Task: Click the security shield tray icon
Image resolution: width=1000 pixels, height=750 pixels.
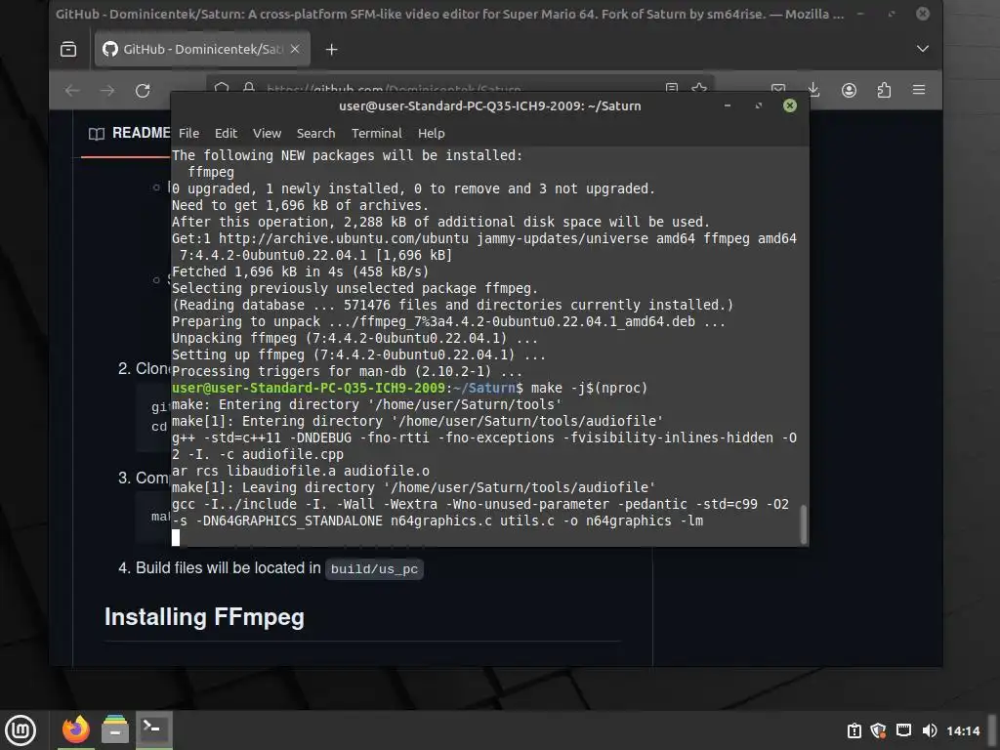Action: tap(878, 730)
